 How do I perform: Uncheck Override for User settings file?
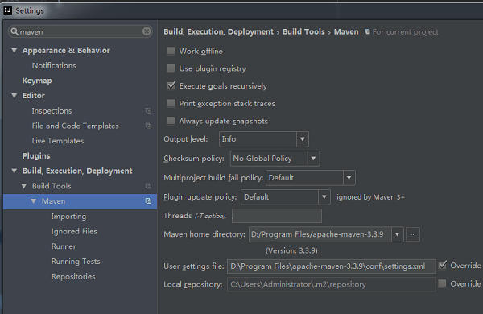(x=442, y=265)
